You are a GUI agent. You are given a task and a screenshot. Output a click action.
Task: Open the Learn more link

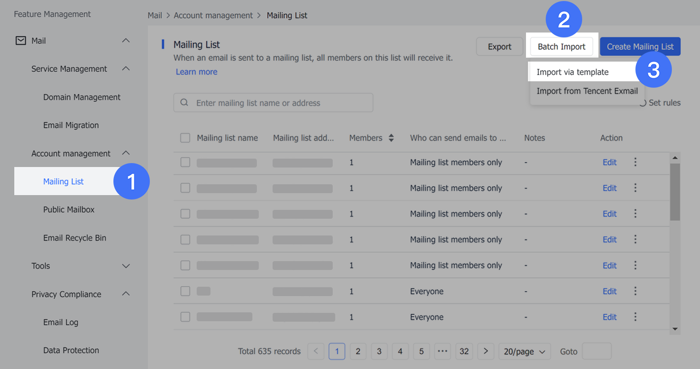(196, 71)
